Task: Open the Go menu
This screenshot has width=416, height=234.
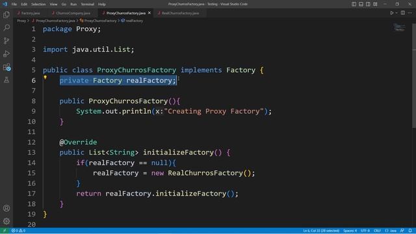Action: pyautogui.click(x=64, y=5)
